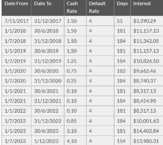This screenshot has height=145, width=163.
Task: Click the Interest column header
Action: tap(147, 8)
